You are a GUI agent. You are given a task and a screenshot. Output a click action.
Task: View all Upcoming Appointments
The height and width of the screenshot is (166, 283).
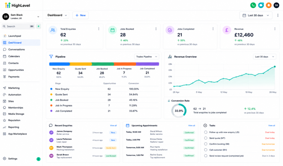(x=192, y=125)
